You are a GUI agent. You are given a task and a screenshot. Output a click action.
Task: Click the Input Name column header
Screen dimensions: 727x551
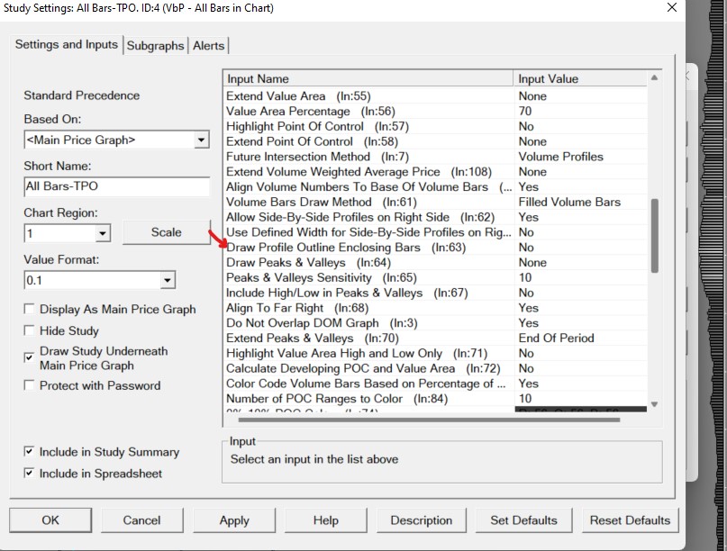click(369, 79)
